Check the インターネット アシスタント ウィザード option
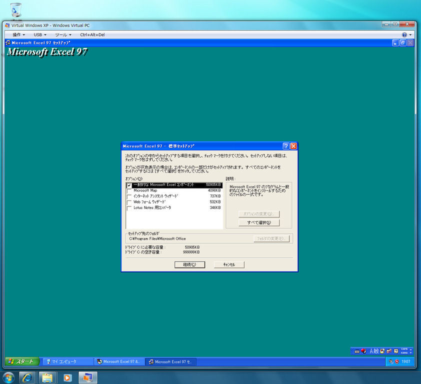421x384 pixels. click(129, 196)
